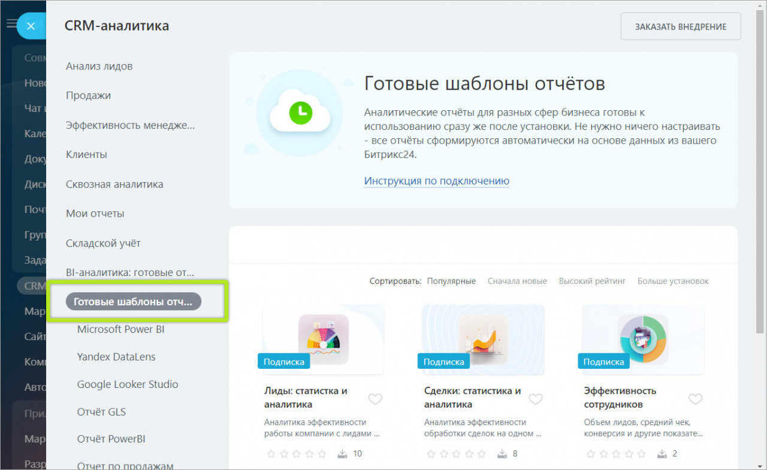This screenshot has height=470, width=767.
Task: Add Сделки: статистика и аналитика to favorites
Action: 535,399
